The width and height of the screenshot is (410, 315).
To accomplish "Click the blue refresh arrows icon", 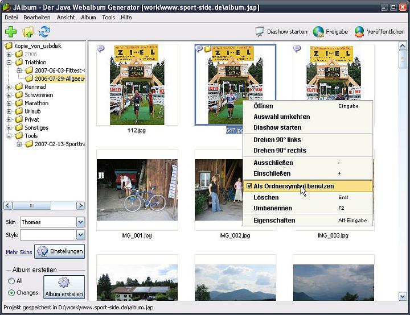I will coord(44,32).
